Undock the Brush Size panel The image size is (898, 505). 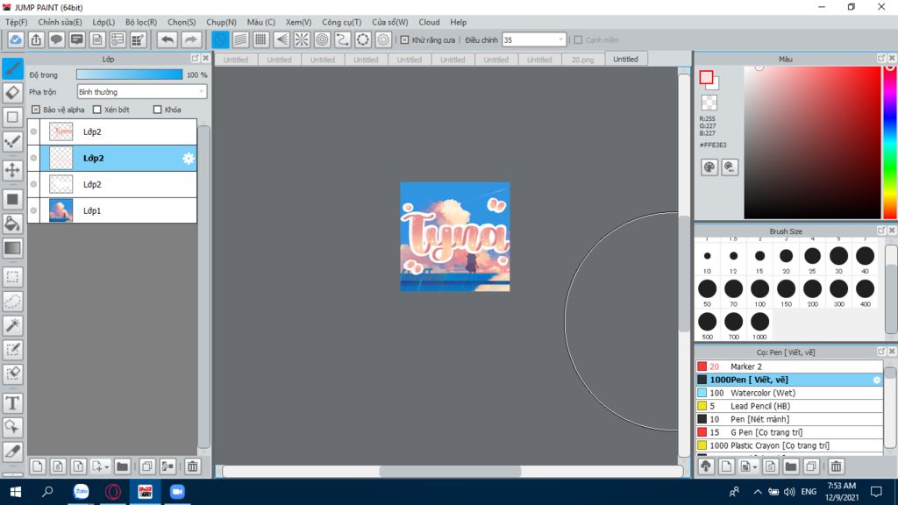click(x=880, y=231)
